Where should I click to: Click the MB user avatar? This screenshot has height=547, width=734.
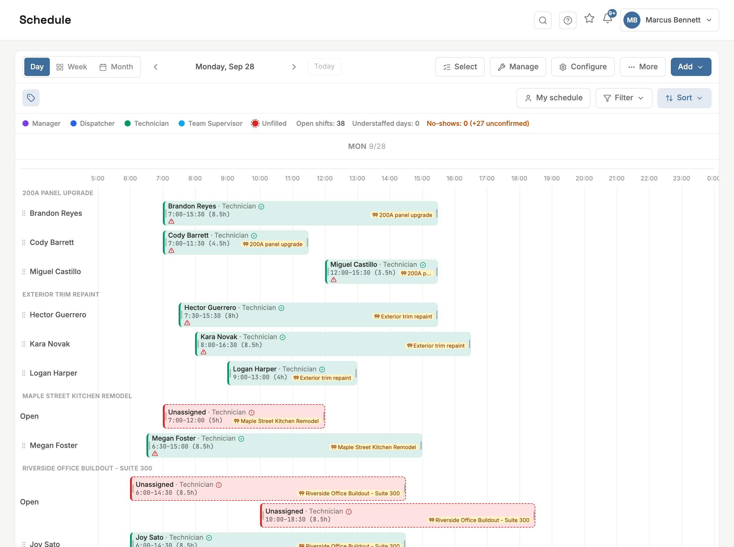coord(632,20)
